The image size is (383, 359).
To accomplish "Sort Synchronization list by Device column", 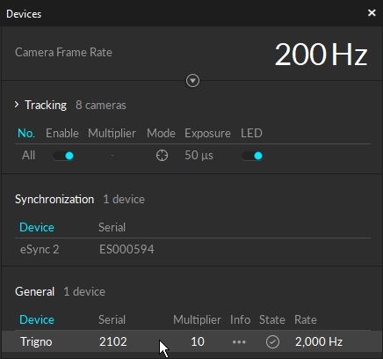I will [x=37, y=227].
